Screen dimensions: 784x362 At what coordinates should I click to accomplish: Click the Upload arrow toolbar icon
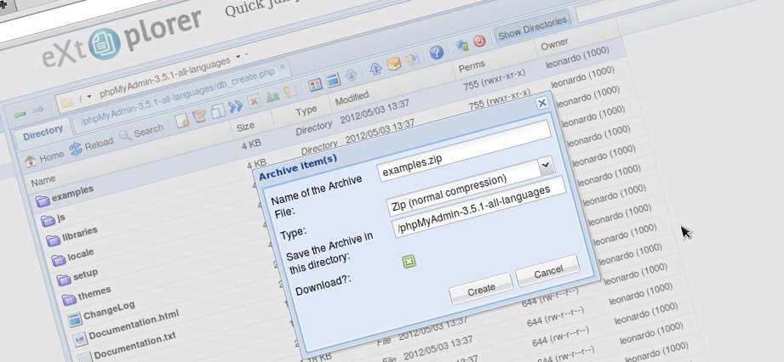(376, 68)
